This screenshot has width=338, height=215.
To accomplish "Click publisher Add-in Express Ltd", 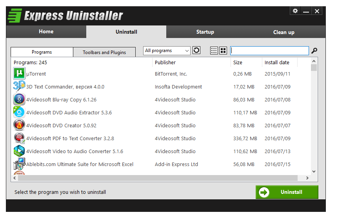I will [x=176, y=164].
